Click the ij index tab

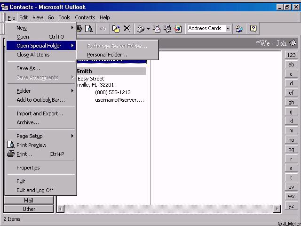291,112
